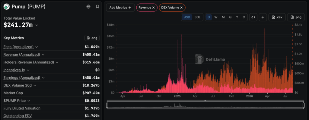309x120 pixels.
Task: Open the Add Metrics menu
Action: [120, 8]
